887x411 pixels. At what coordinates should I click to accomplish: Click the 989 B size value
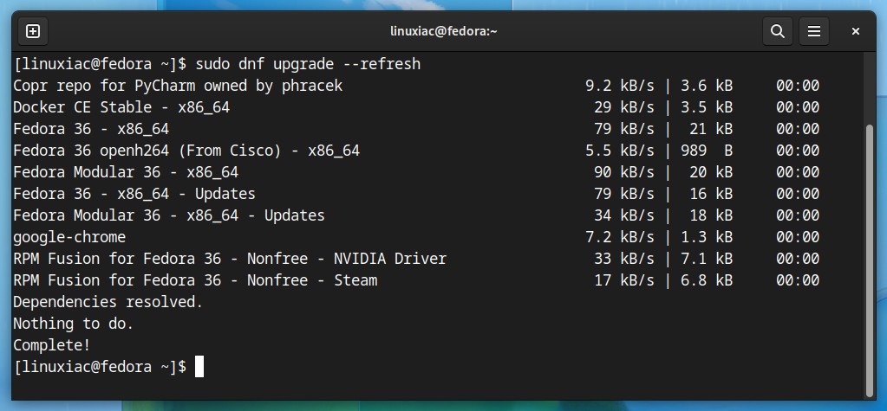click(707, 151)
